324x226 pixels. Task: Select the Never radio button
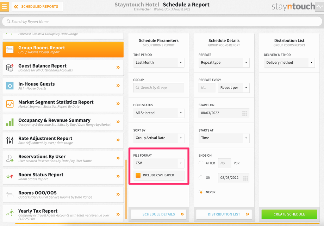coord(201,192)
